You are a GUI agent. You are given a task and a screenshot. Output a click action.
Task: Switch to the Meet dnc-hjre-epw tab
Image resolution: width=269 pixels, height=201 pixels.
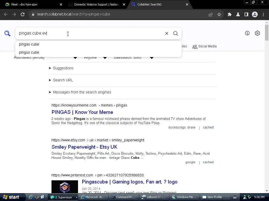33,4
